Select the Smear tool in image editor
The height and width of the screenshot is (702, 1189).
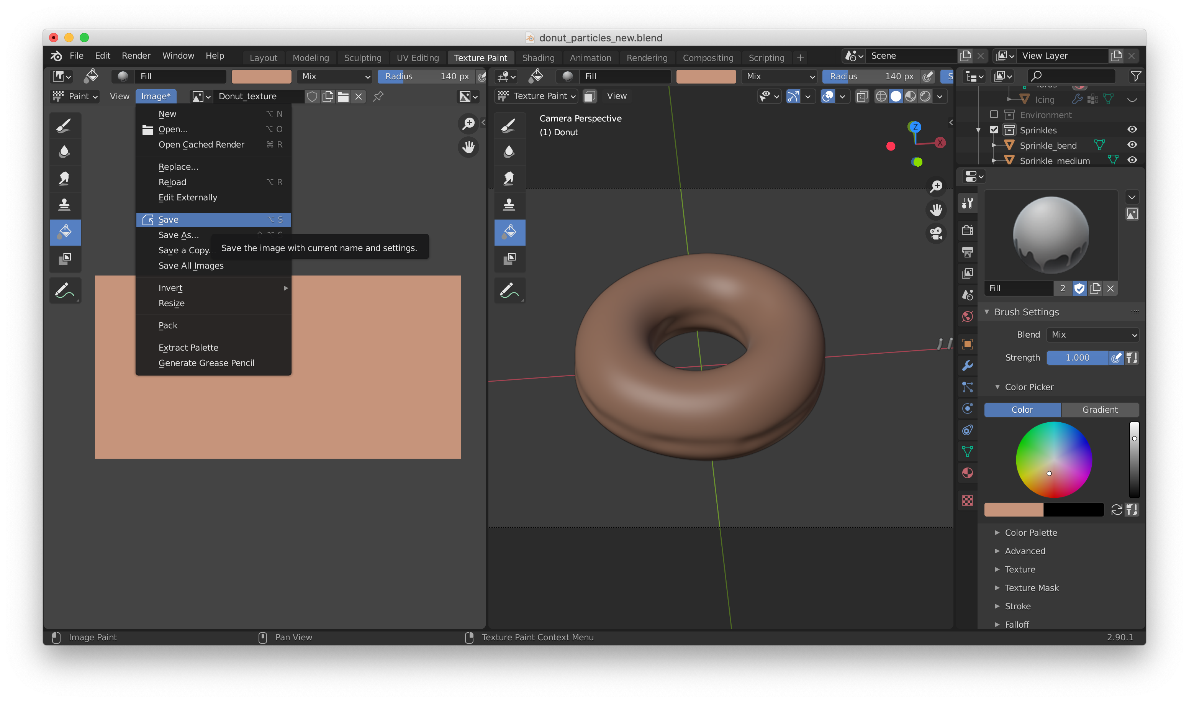[65, 179]
